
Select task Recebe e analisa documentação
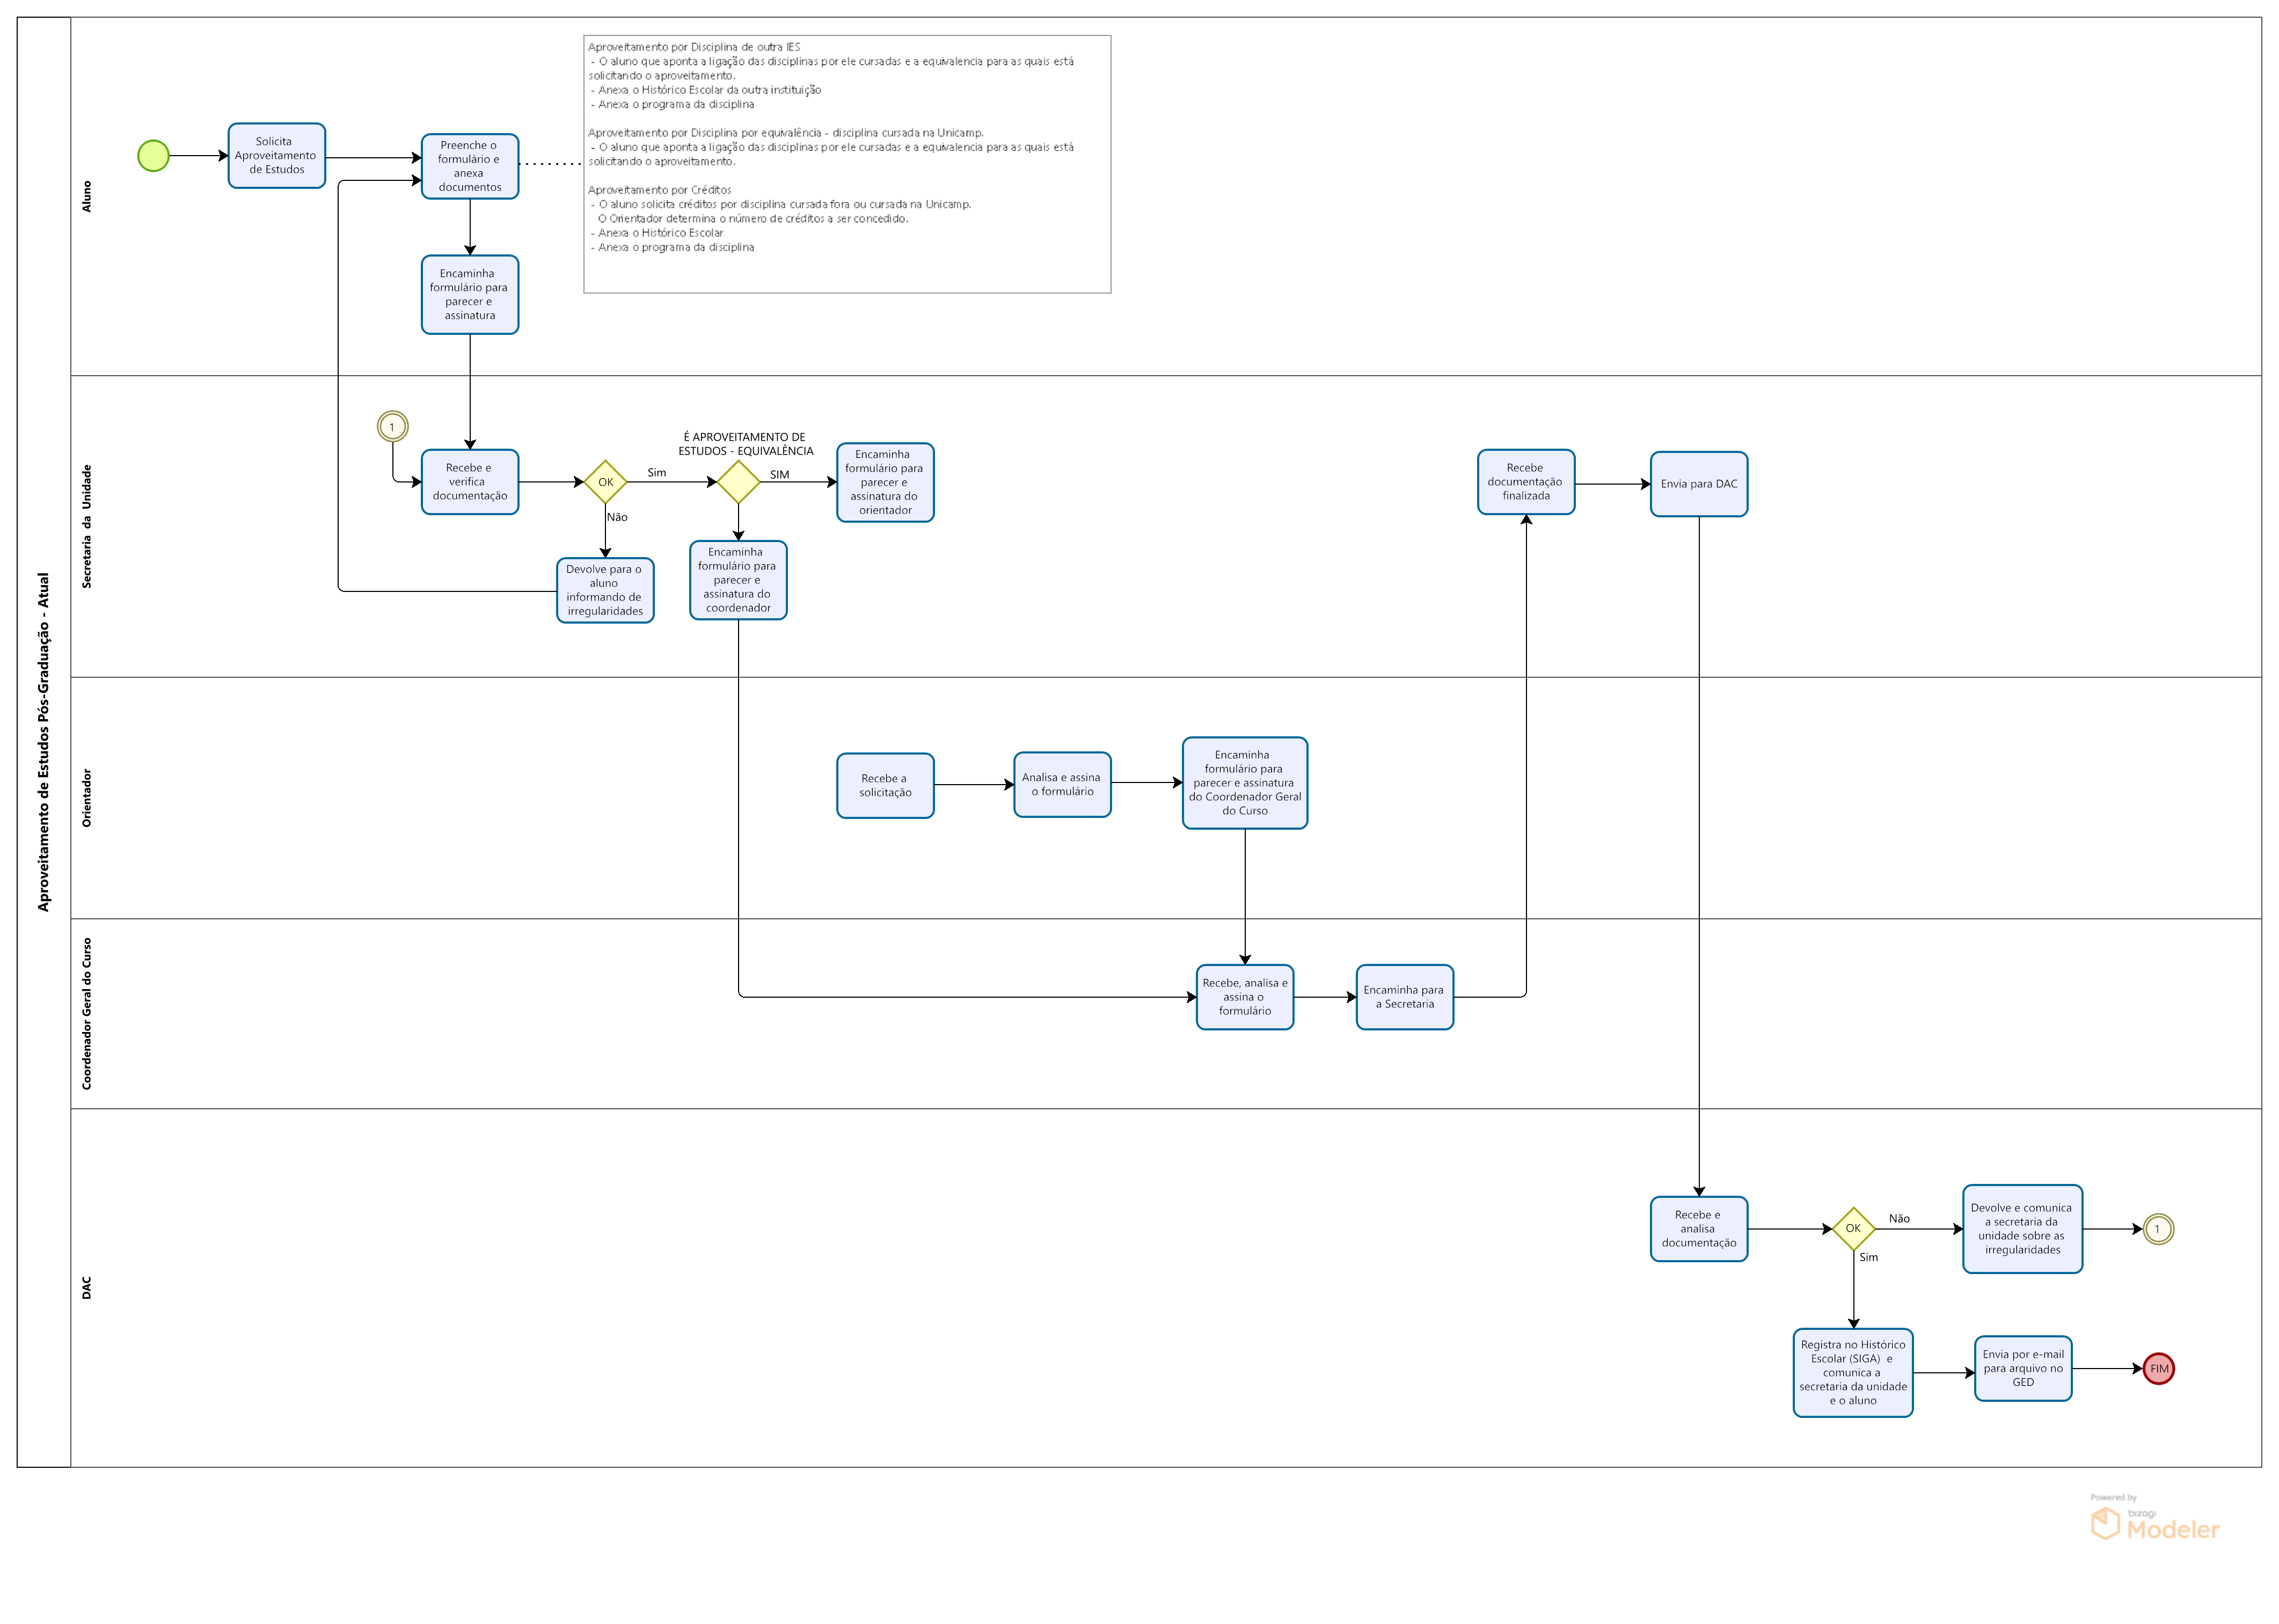click(1698, 1229)
